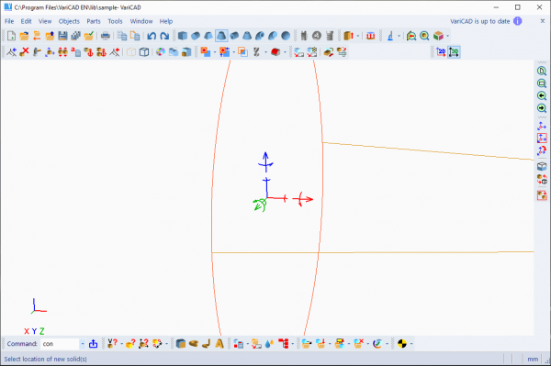Insert a box solid from toolbar
This screenshot has width=551, height=366.
click(183, 36)
